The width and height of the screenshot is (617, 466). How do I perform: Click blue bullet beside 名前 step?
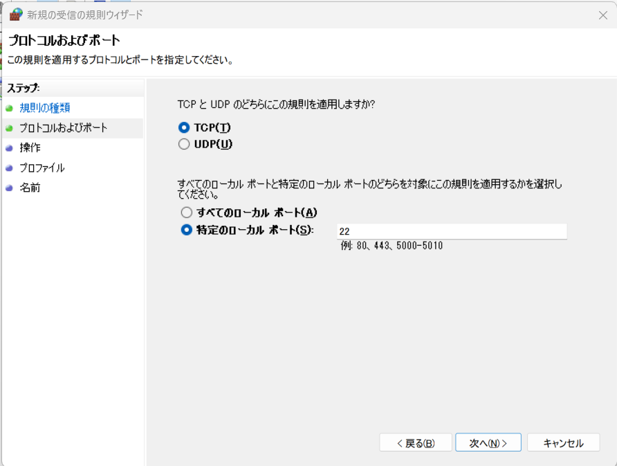tap(9, 188)
